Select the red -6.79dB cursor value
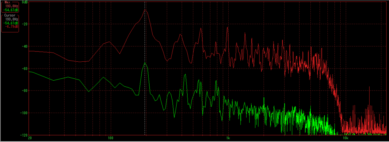Image resolution: width=389 pixels, height=142 pixels. 12,27
